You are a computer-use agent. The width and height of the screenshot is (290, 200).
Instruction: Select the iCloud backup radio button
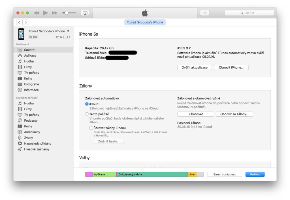pyautogui.click(x=87, y=104)
